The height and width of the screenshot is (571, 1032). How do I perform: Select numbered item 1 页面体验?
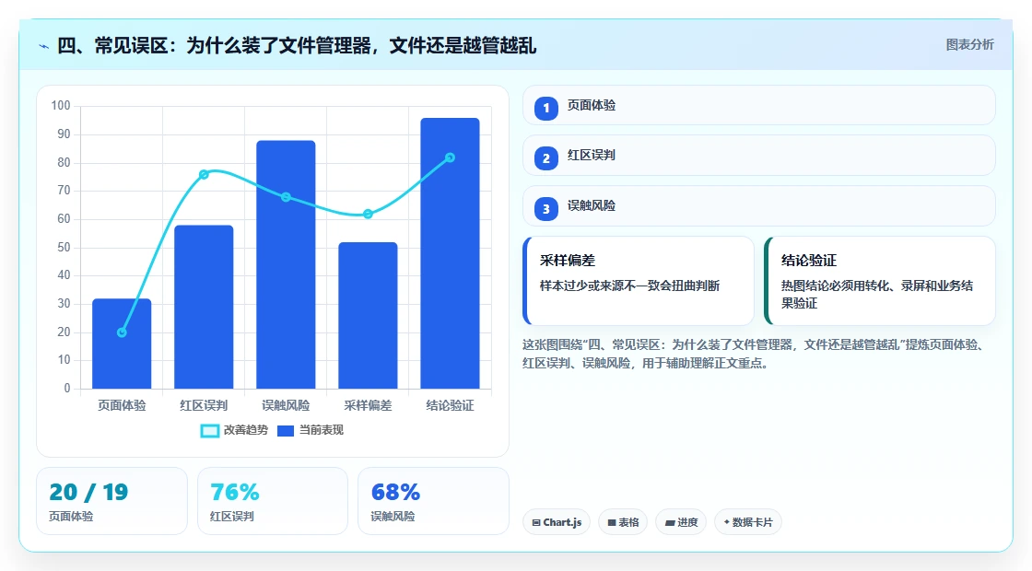[759, 105]
